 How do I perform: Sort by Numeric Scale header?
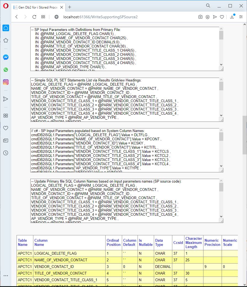tap(230, 243)
